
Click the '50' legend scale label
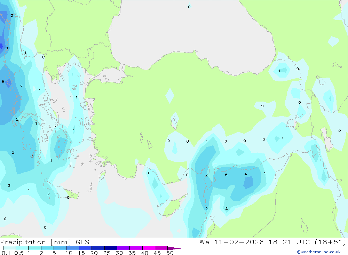170,253
